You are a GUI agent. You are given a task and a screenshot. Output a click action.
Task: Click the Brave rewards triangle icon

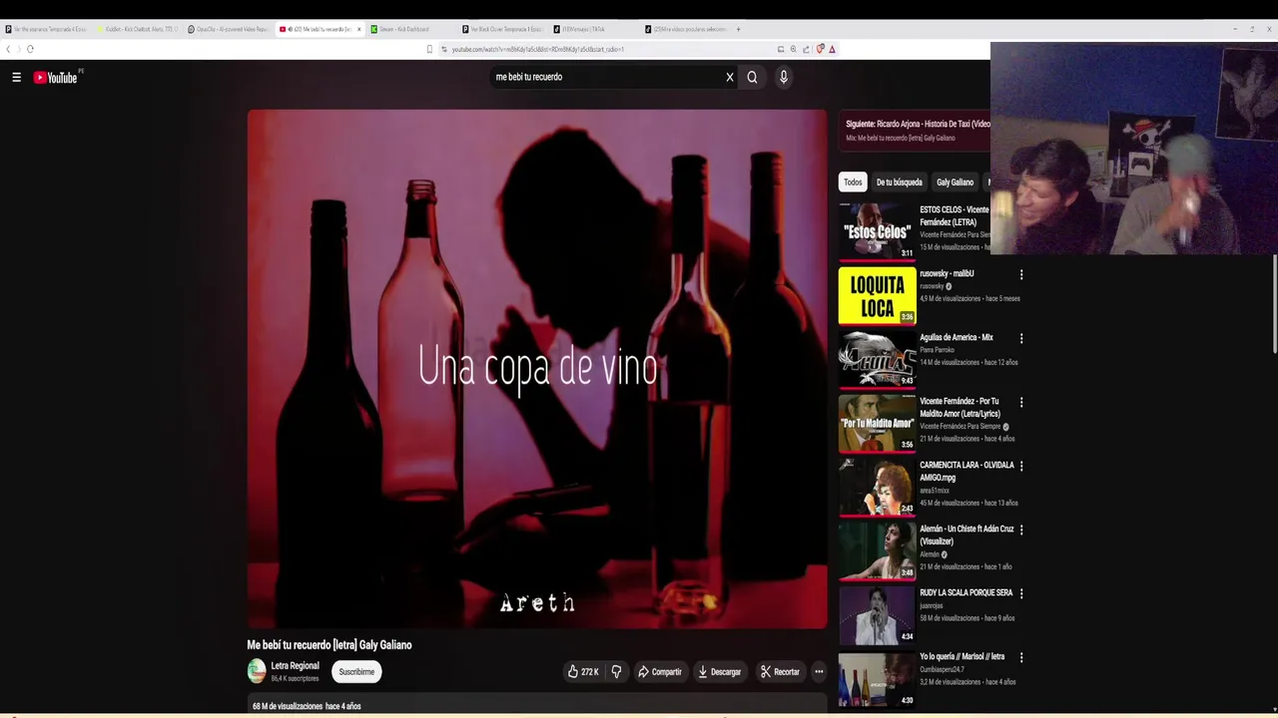tap(832, 49)
